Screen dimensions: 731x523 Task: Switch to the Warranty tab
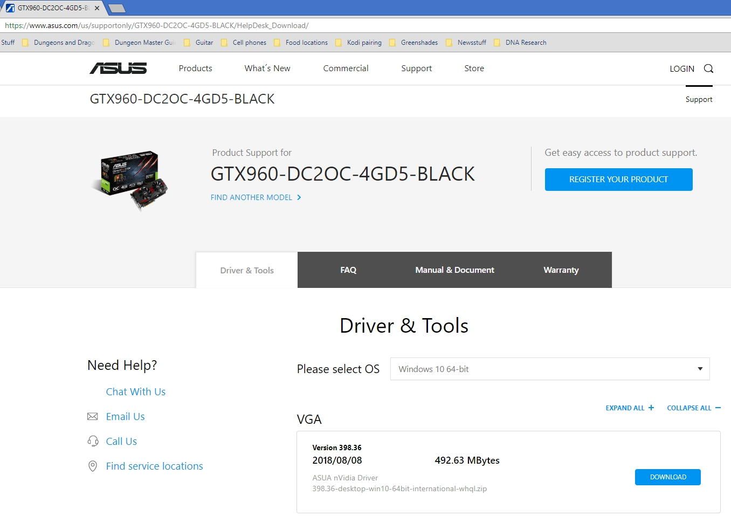[x=561, y=270]
